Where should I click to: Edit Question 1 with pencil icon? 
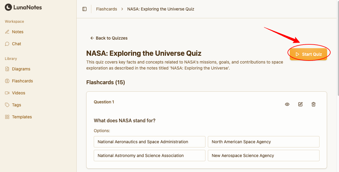[x=300, y=104]
